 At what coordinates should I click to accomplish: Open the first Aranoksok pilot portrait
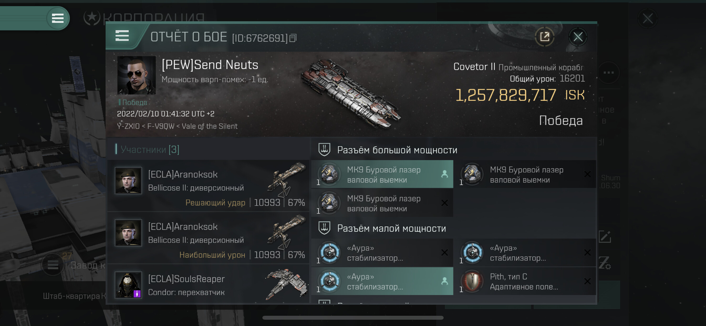click(x=128, y=181)
